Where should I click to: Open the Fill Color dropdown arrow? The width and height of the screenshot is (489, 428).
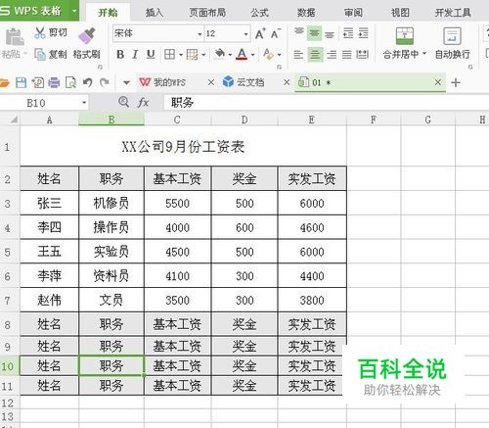(230, 55)
